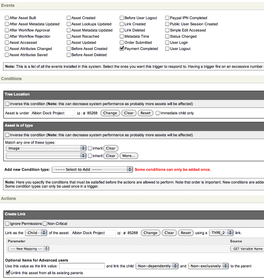Open the Image asset type dropdown
This screenshot has width=264, height=280.
click(x=46, y=148)
